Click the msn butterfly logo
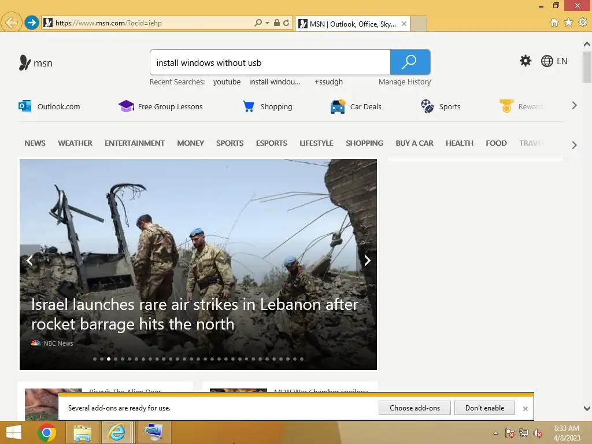This screenshot has height=444, width=592. pos(36,62)
